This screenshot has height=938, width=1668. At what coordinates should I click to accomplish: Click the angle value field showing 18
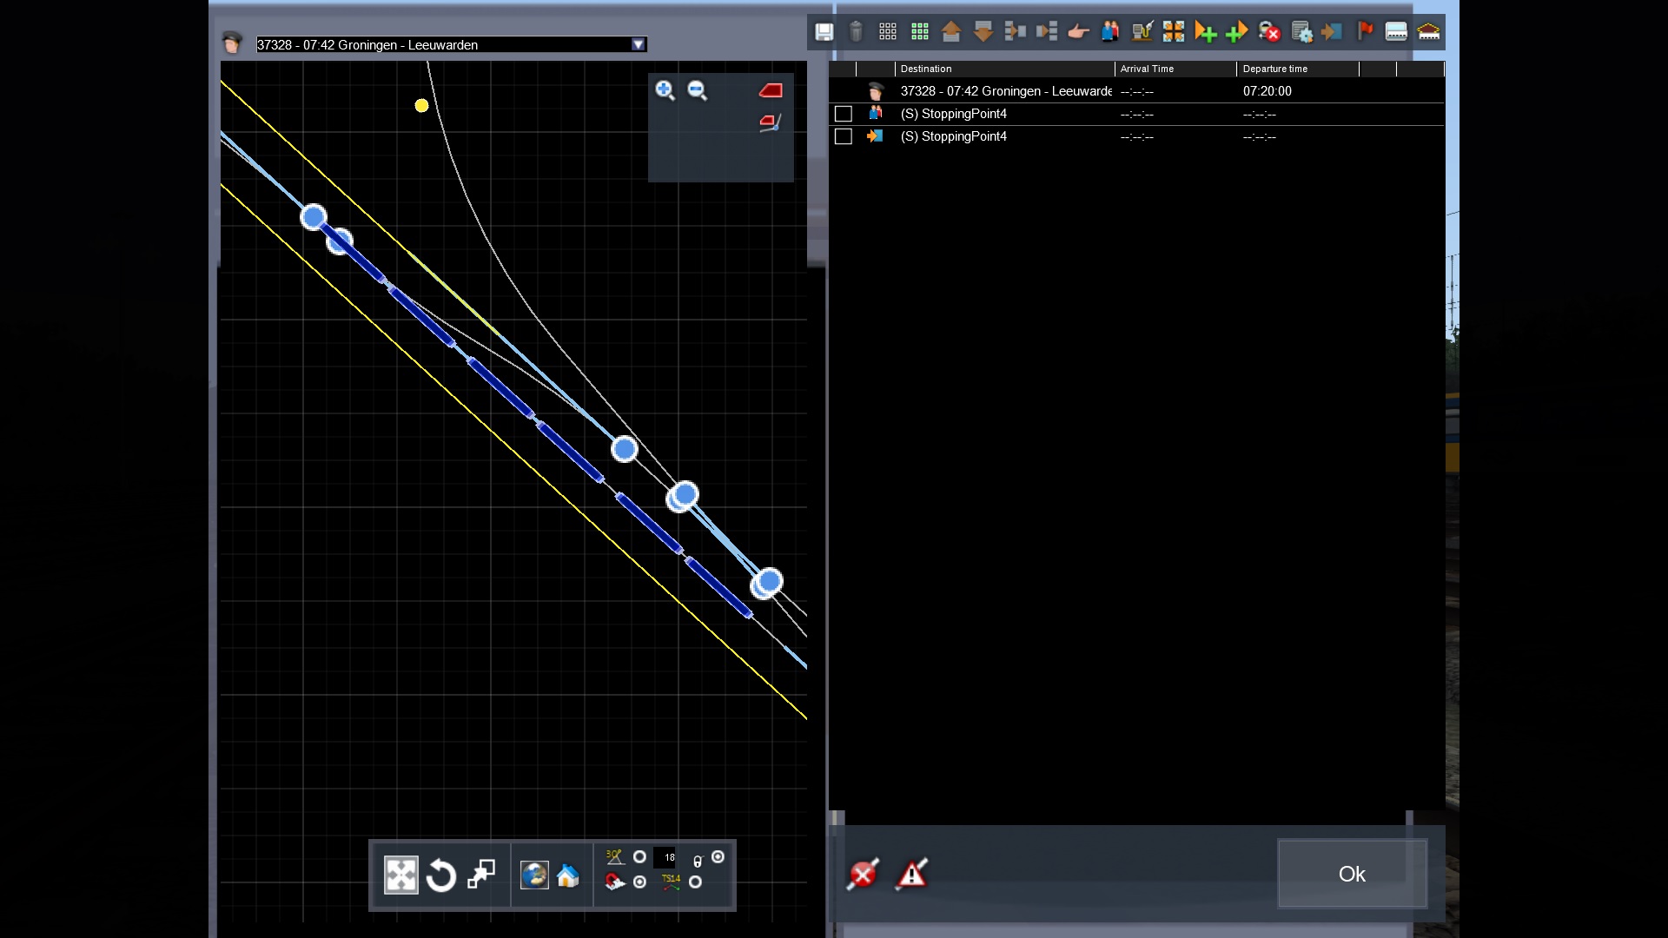[665, 857]
